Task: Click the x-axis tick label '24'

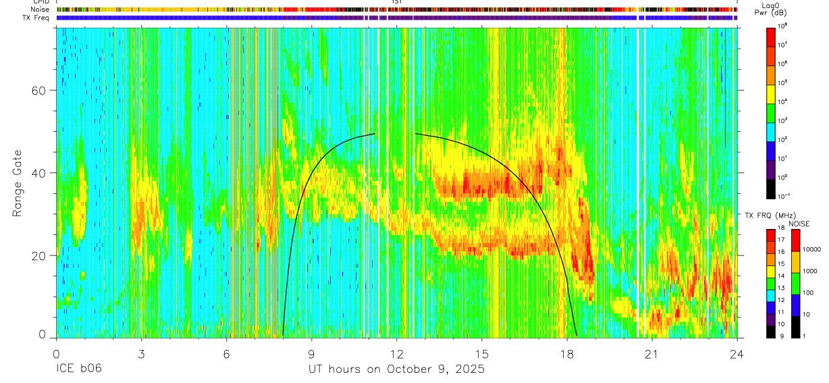Action: 737,353
